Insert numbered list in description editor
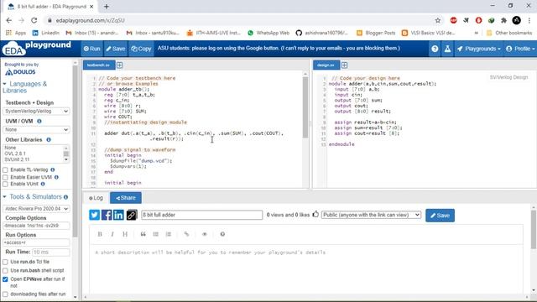Viewport: 537px width, 302px height. coord(168,234)
